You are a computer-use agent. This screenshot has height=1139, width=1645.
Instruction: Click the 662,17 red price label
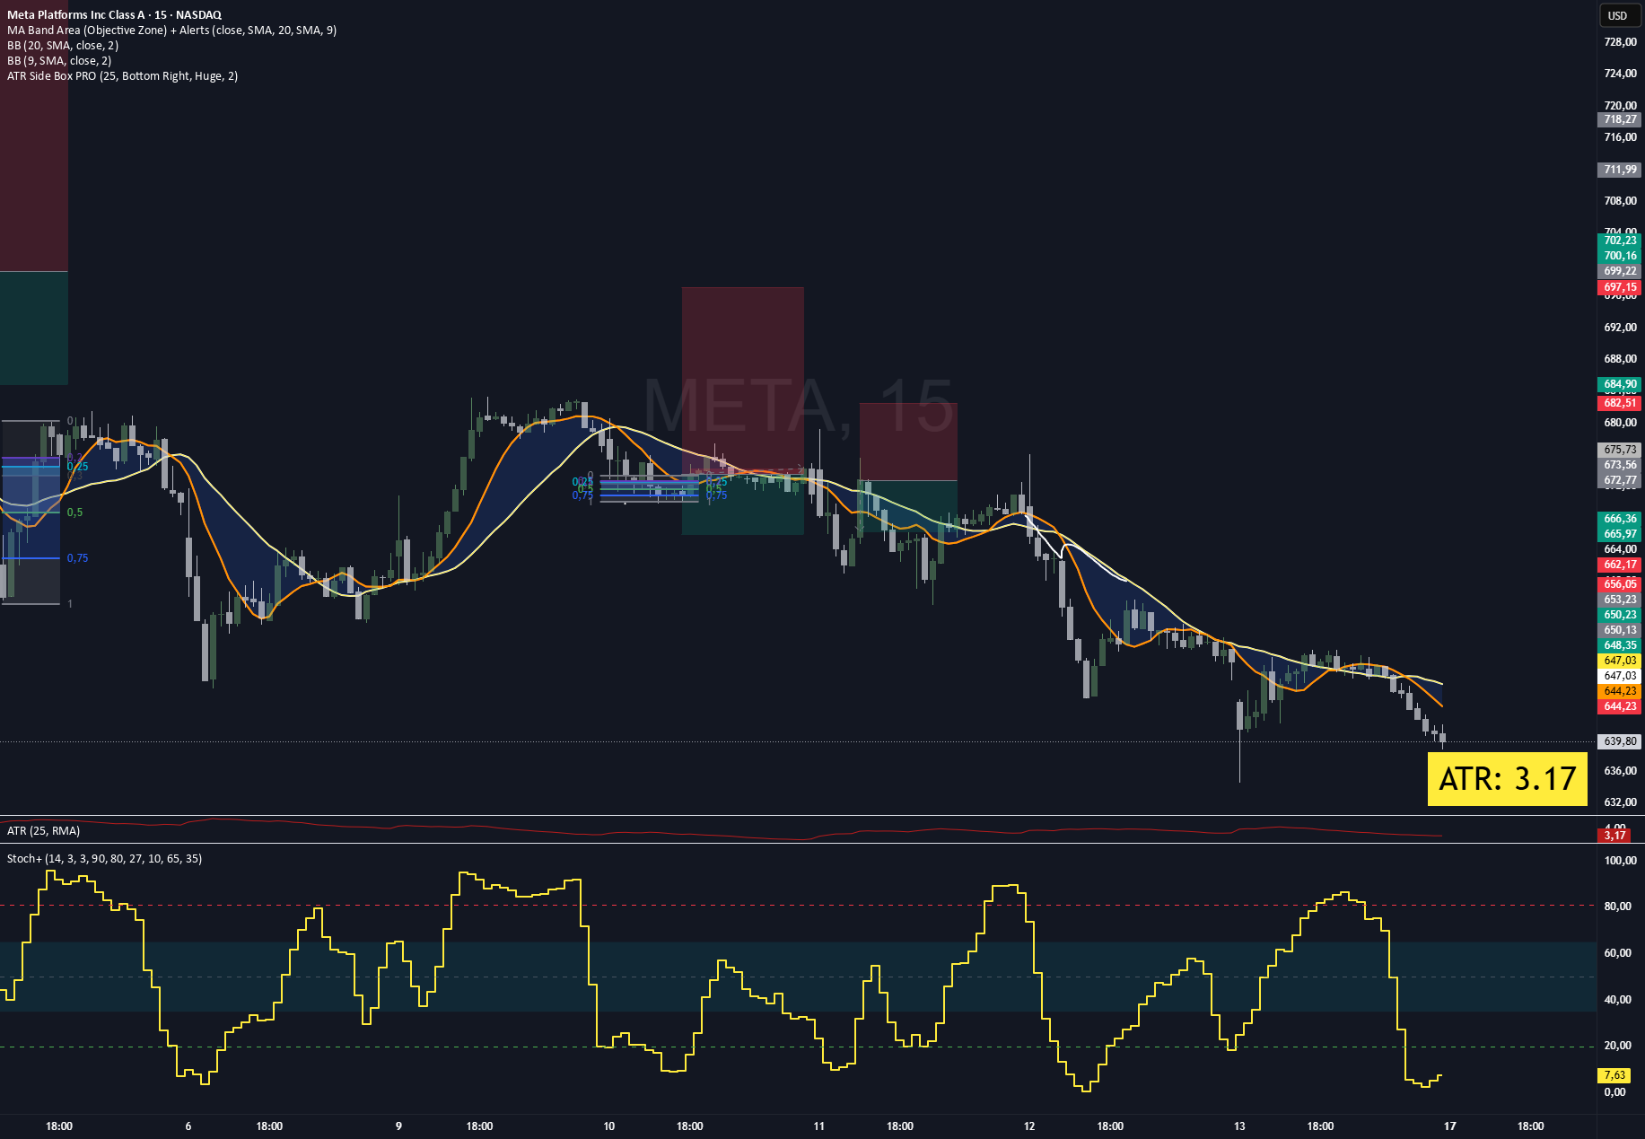(x=1620, y=565)
